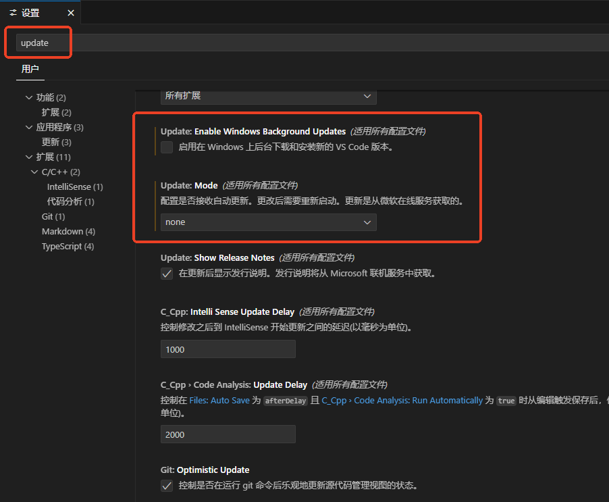The height and width of the screenshot is (502, 609).
Task: Open the 所有扩展 dropdown
Action: [269, 96]
